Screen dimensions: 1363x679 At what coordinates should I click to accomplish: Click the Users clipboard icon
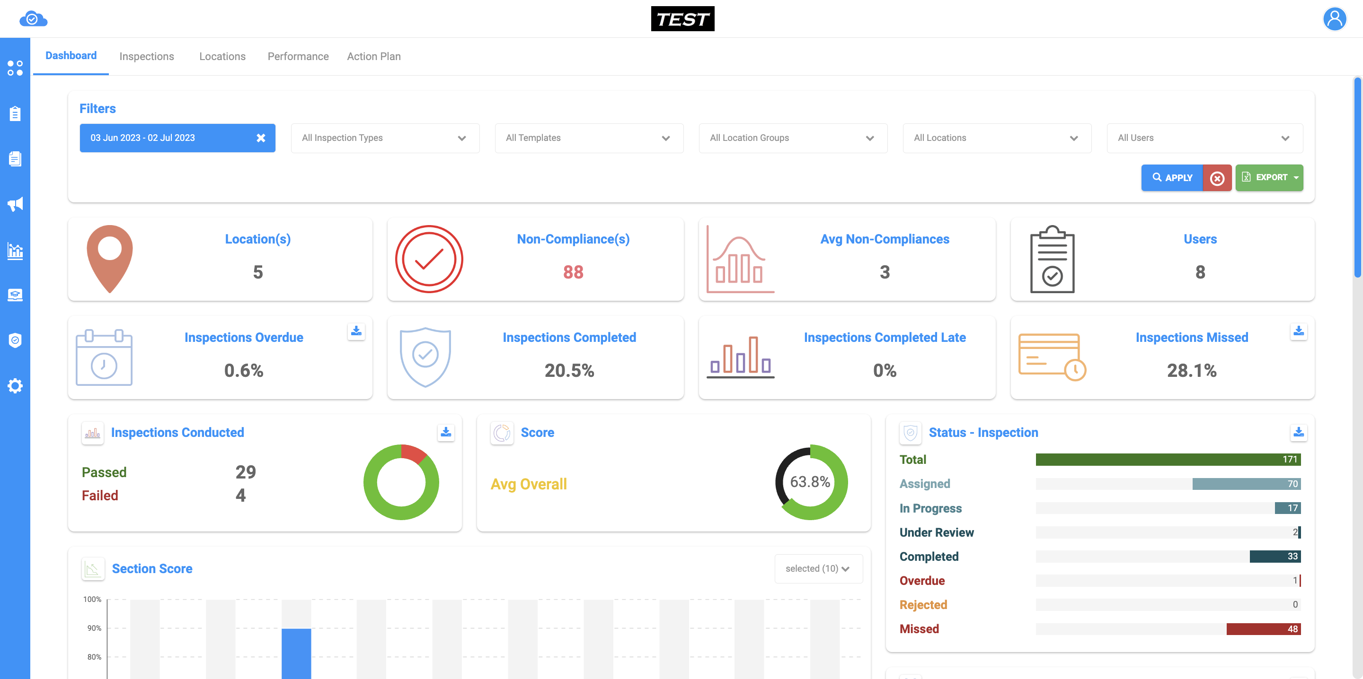coord(1052,259)
